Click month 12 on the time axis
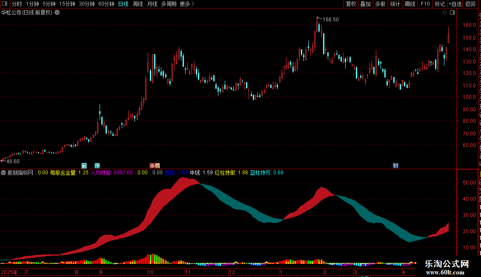481x277 pixels. [232, 272]
